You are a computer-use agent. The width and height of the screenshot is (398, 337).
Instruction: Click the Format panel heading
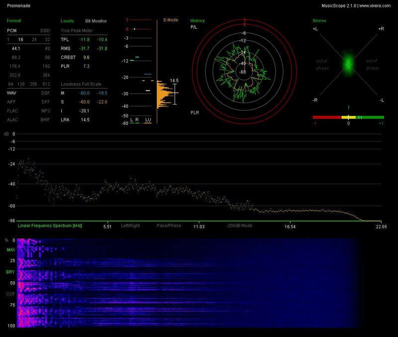coord(14,20)
